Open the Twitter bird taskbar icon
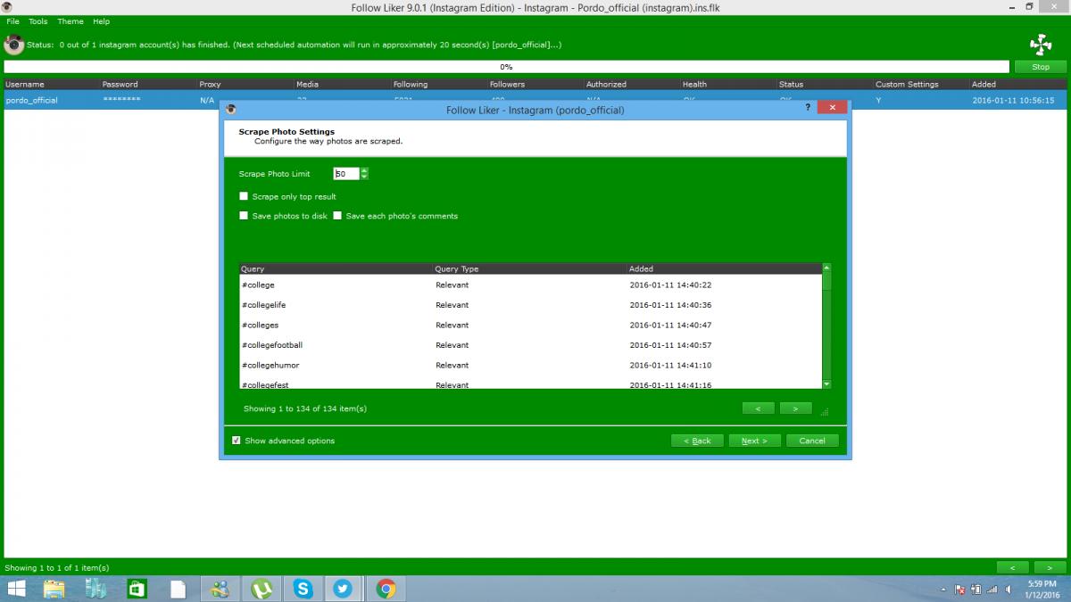The image size is (1071, 602). (x=344, y=589)
